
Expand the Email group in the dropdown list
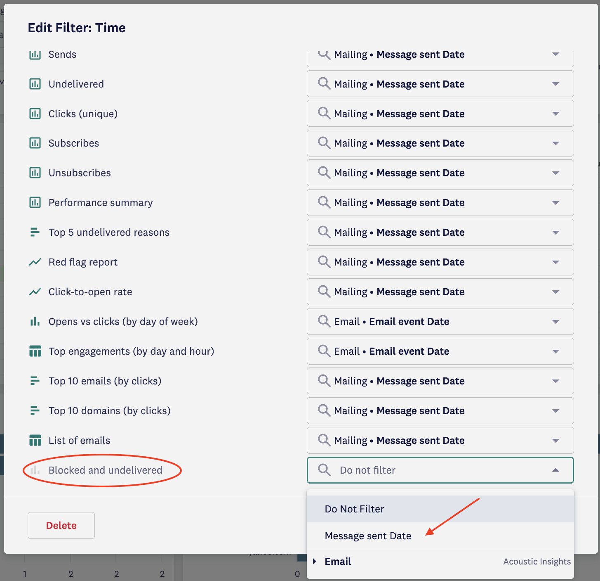(315, 561)
